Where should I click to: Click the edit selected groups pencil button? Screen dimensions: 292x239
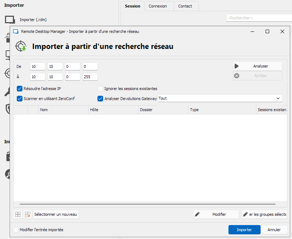click(x=264, y=214)
